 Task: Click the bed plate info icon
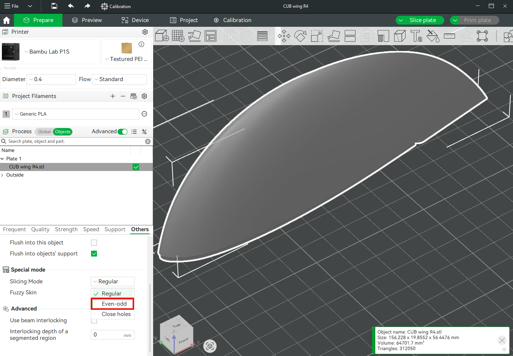pyautogui.click(x=141, y=44)
